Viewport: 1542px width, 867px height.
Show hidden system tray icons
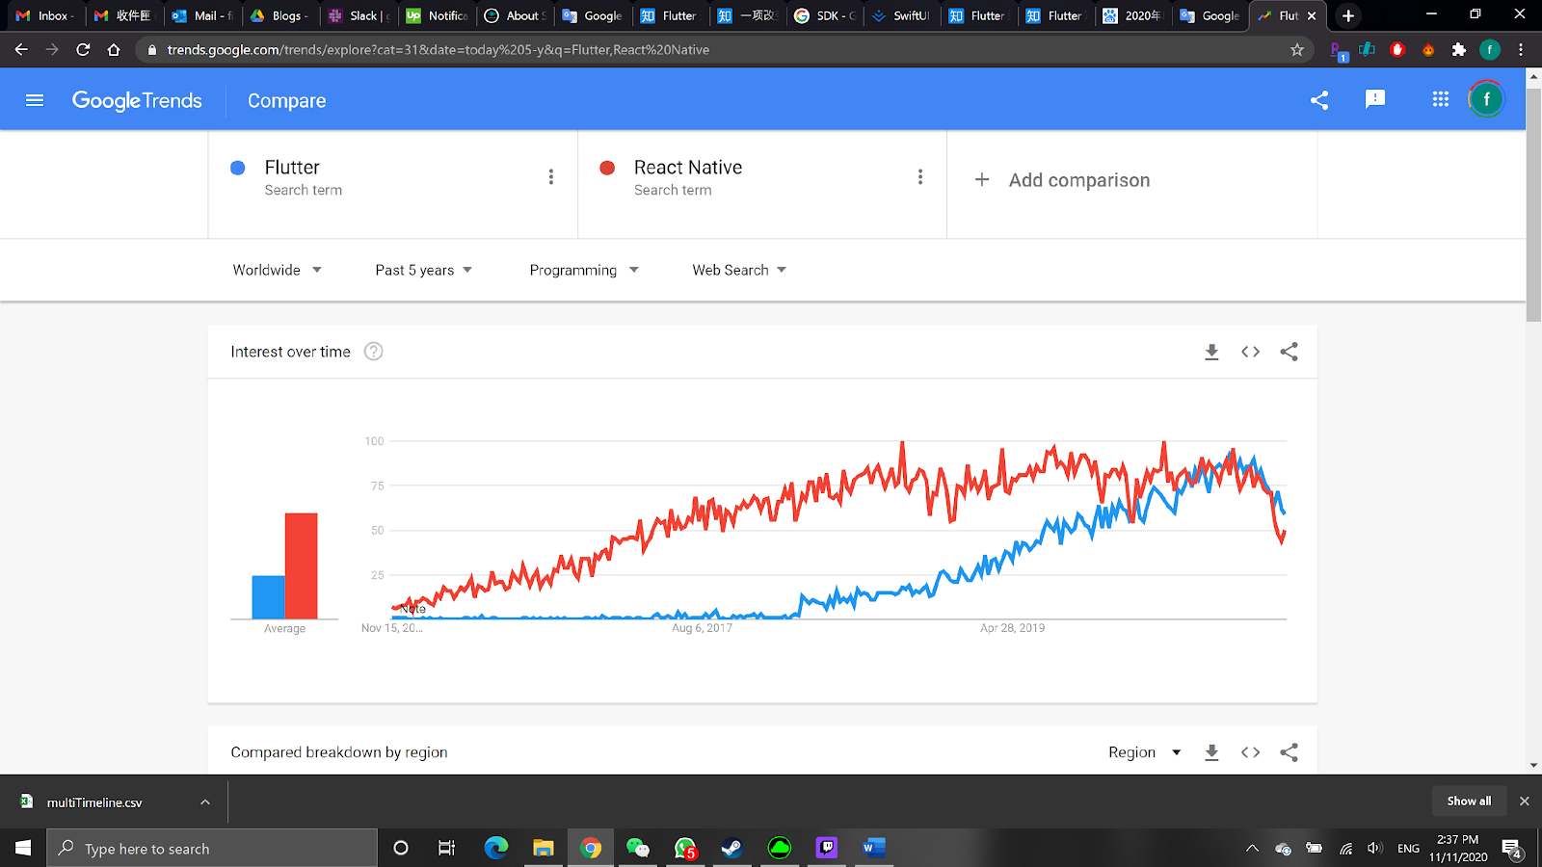[x=1252, y=849]
